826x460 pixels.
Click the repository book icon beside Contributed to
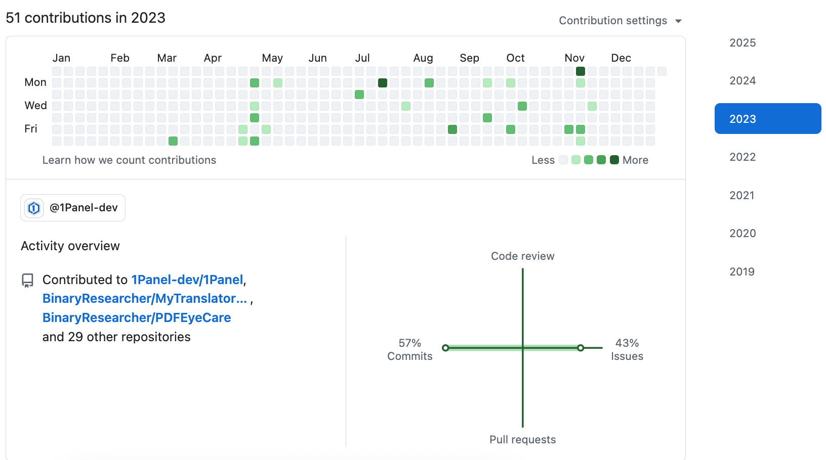click(27, 280)
